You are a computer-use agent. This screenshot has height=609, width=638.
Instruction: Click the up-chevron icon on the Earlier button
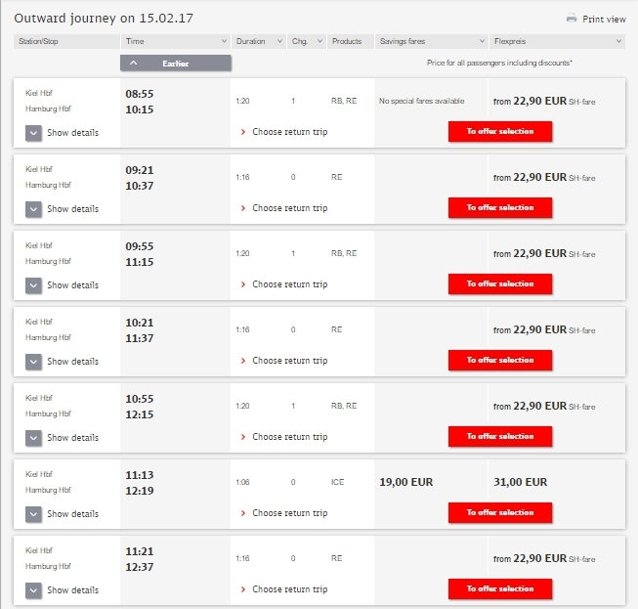[x=134, y=63]
